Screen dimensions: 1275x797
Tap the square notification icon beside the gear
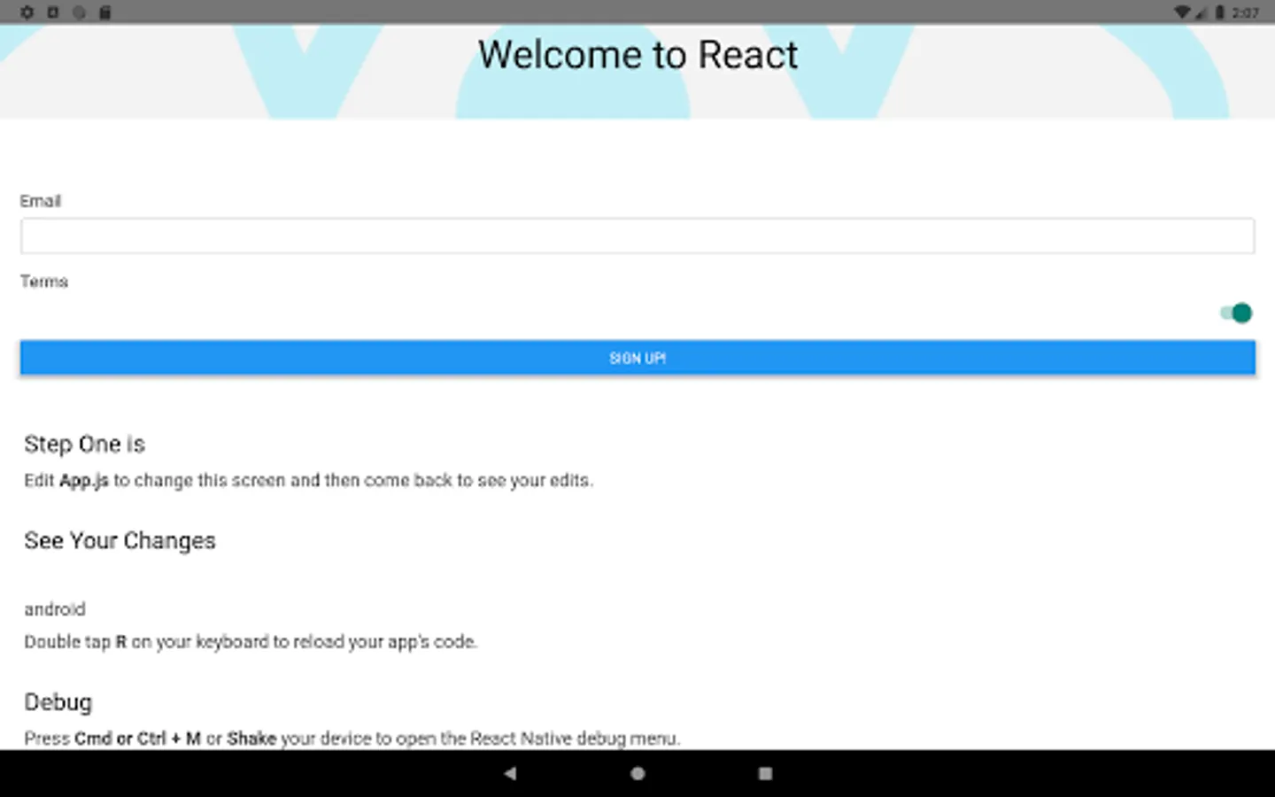pyautogui.click(x=52, y=12)
